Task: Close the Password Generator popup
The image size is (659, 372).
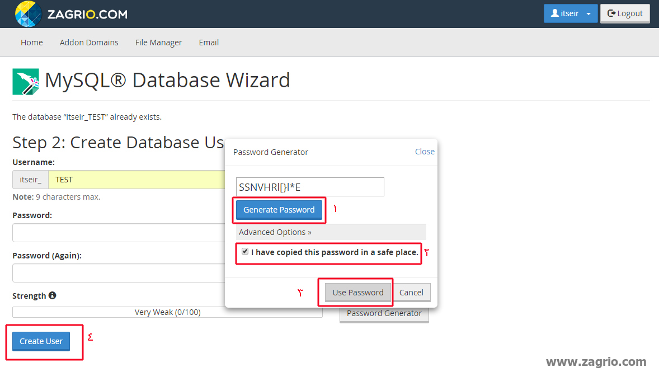Action: [x=425, y=152]
